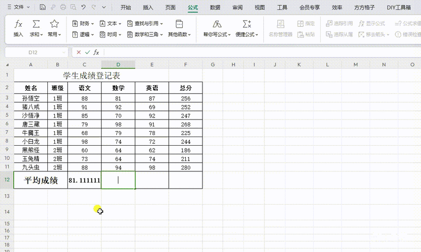
Task: Switch to the Tools (工具) tab
Action: 282,8
